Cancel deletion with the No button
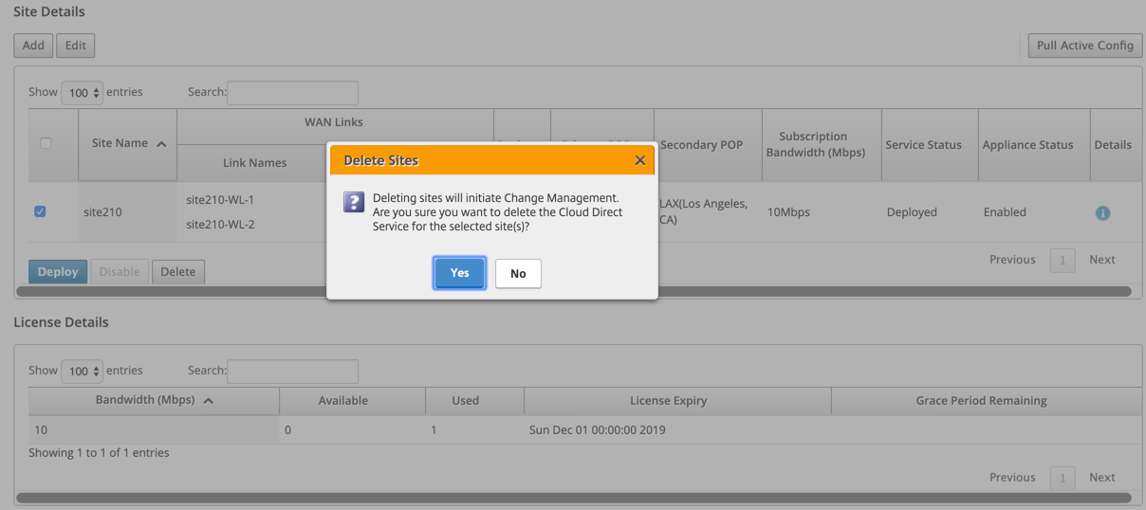The height and width of the screenshot is (510, 1146). 518,273
